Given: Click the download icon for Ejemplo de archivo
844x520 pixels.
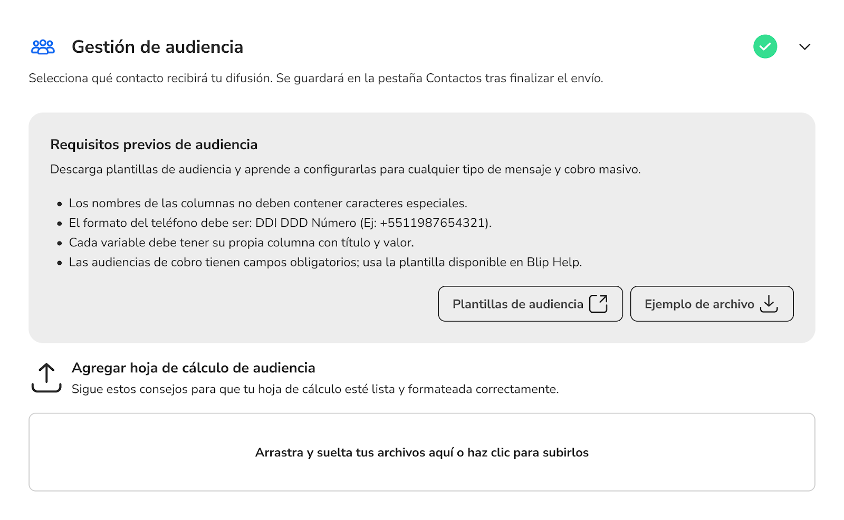Looking at the screenshot, I should (x=769, y=304).
